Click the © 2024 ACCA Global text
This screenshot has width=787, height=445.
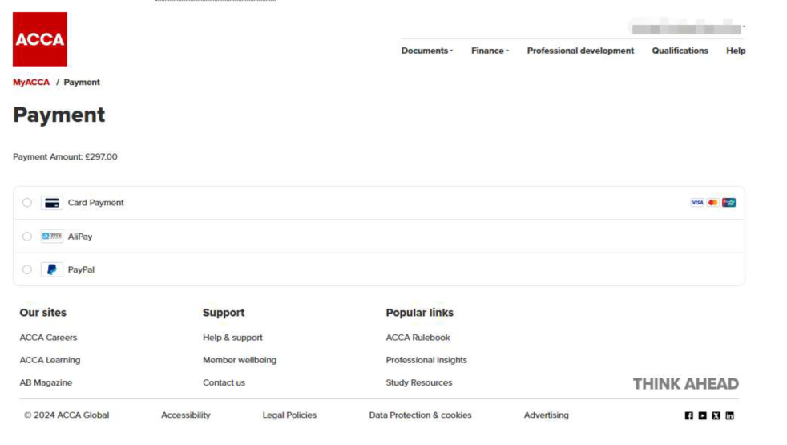[67, 415]
